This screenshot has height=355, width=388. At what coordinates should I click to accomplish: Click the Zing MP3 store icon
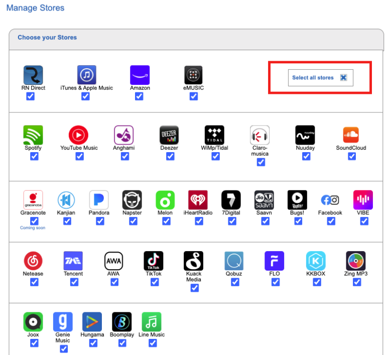355,261
